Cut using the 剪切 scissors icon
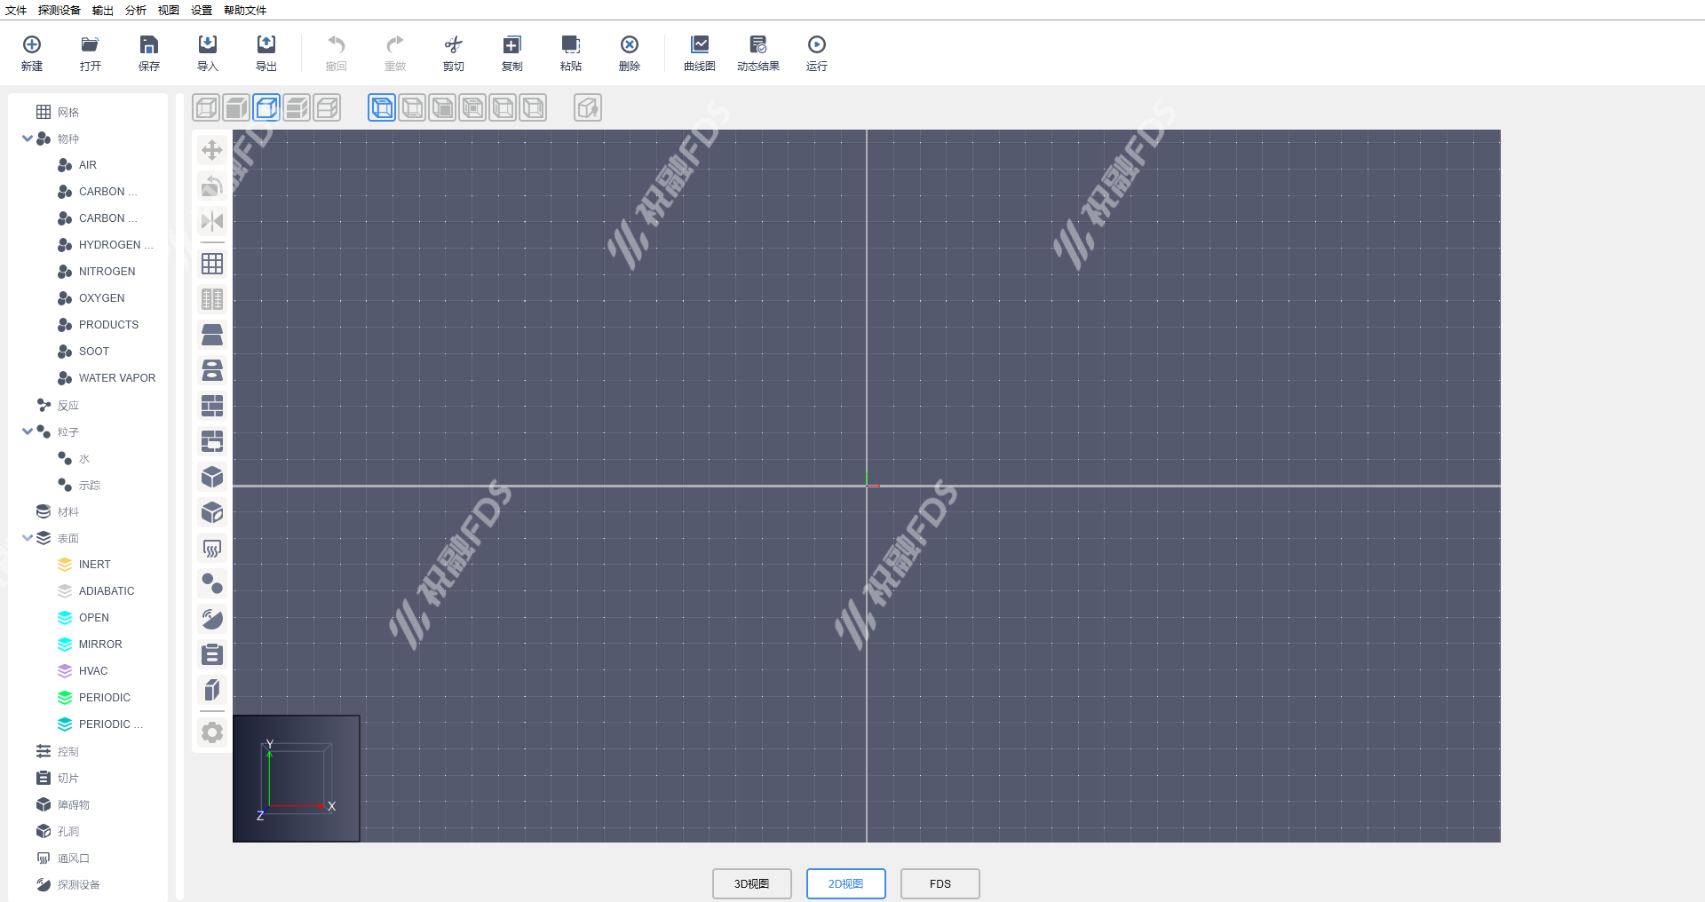Image resolution: width=1705 pixels, height=902 pixels. 454,53
